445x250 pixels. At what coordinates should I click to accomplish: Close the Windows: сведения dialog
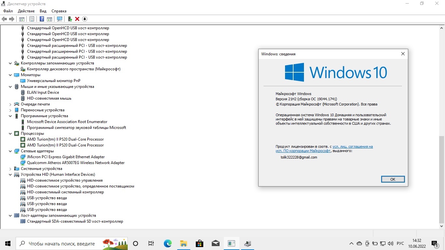click(403, 54)
